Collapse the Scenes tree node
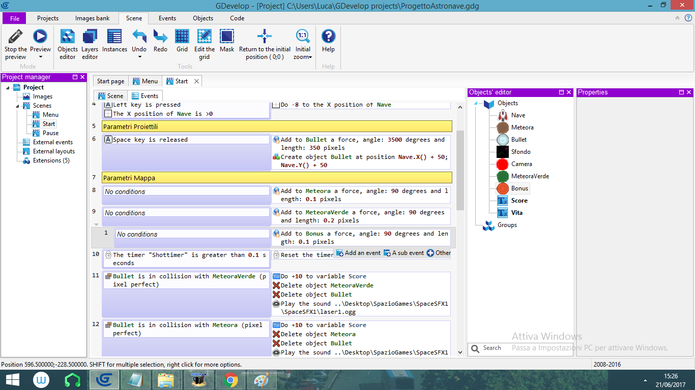Screen dimensions: 695x390 coord(17,106)
